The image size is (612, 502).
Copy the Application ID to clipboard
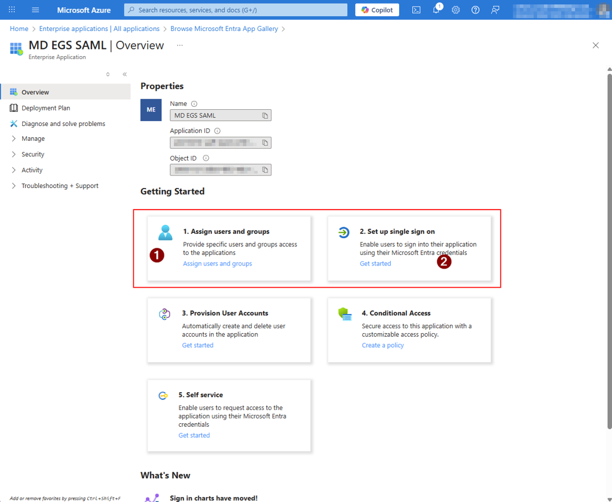tap(265, 143)
